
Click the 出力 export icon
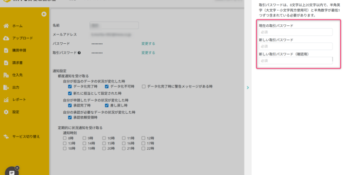coord(6,87)
